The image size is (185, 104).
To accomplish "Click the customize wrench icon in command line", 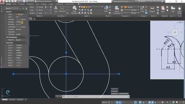I will (x=60, y=96).
